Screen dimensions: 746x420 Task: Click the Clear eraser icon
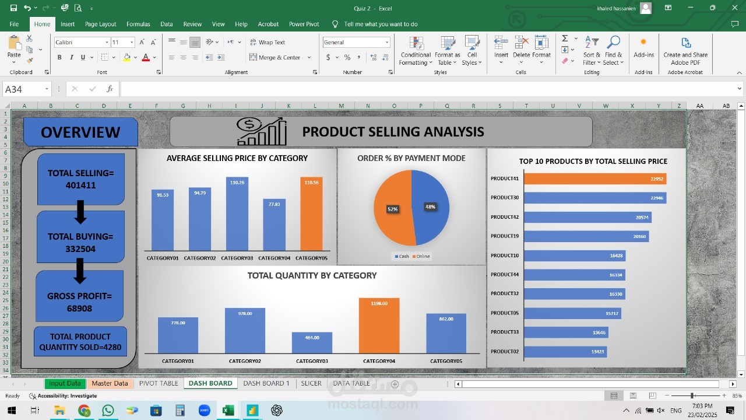coord(565,60)
